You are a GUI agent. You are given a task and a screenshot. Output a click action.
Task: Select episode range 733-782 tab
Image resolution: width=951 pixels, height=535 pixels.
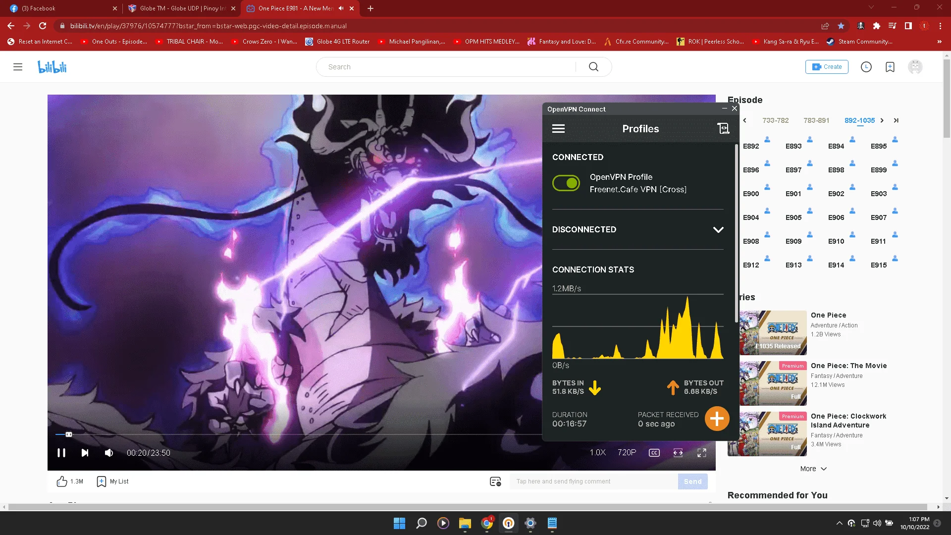click(775, 120)
